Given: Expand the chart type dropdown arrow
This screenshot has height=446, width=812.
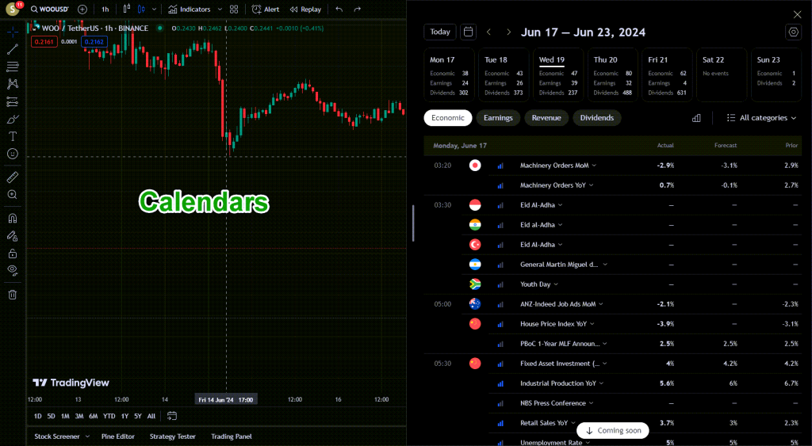Looking at the screenshot, I should point(154,10).
